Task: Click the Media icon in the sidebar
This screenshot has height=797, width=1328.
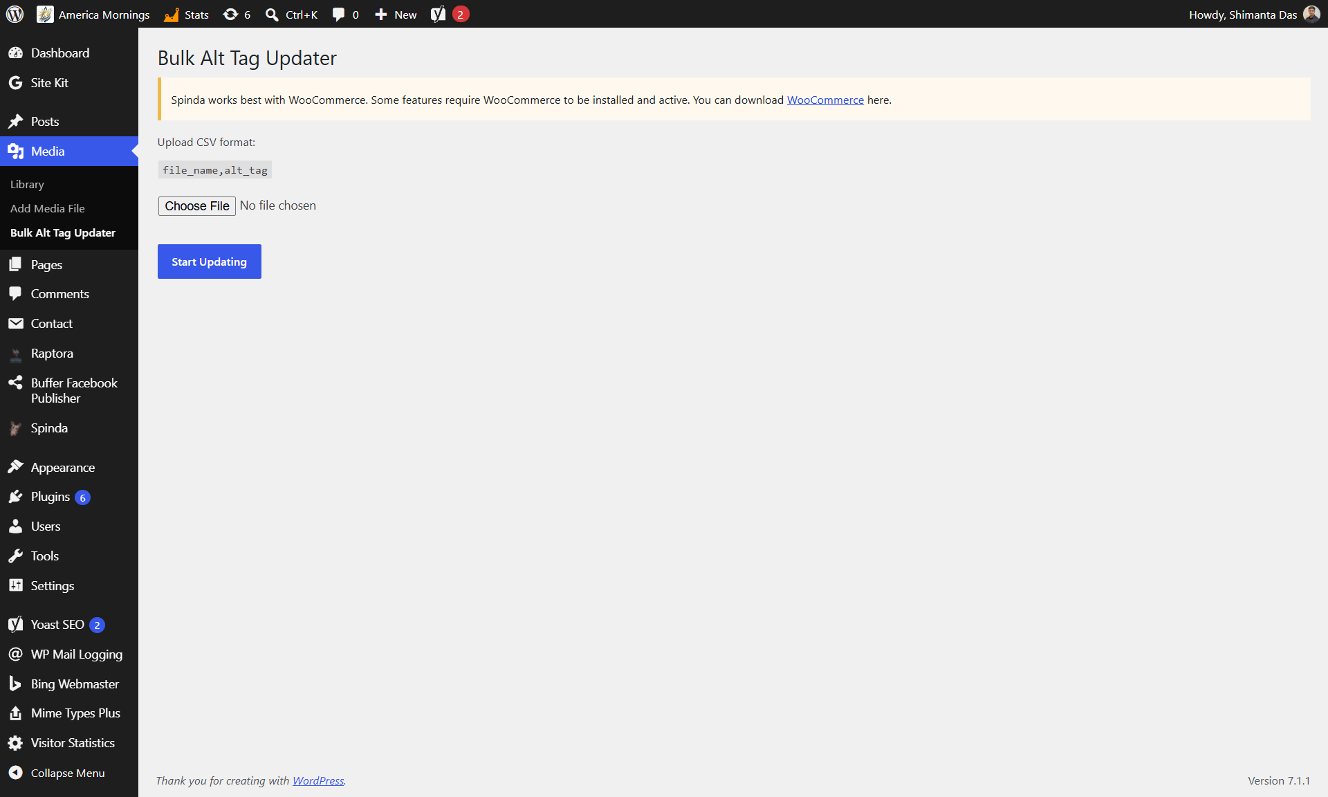Action: (15, 151)
